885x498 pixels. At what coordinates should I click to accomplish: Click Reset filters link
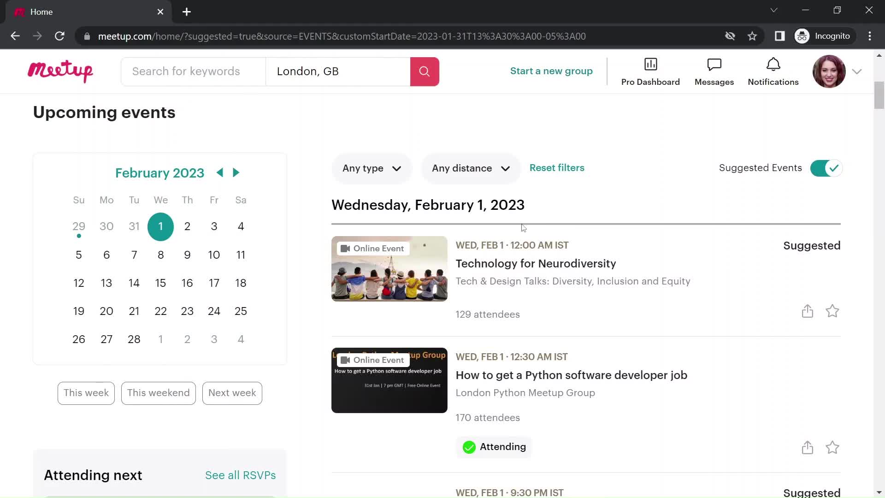[557, 167]
